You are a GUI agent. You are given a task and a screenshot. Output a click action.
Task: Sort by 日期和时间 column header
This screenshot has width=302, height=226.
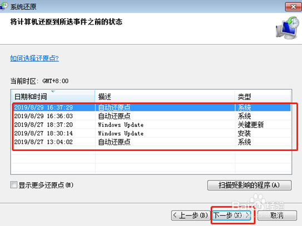(53, 97)
